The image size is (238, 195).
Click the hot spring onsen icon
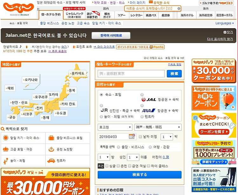(51, 149)
